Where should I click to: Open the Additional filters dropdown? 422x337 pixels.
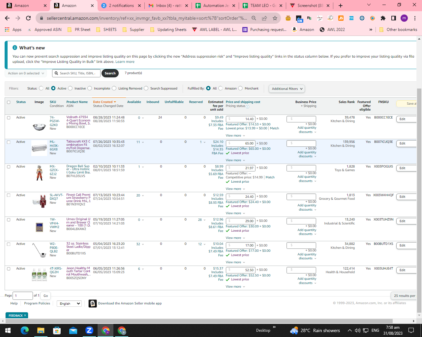click(x=286, y=89)
